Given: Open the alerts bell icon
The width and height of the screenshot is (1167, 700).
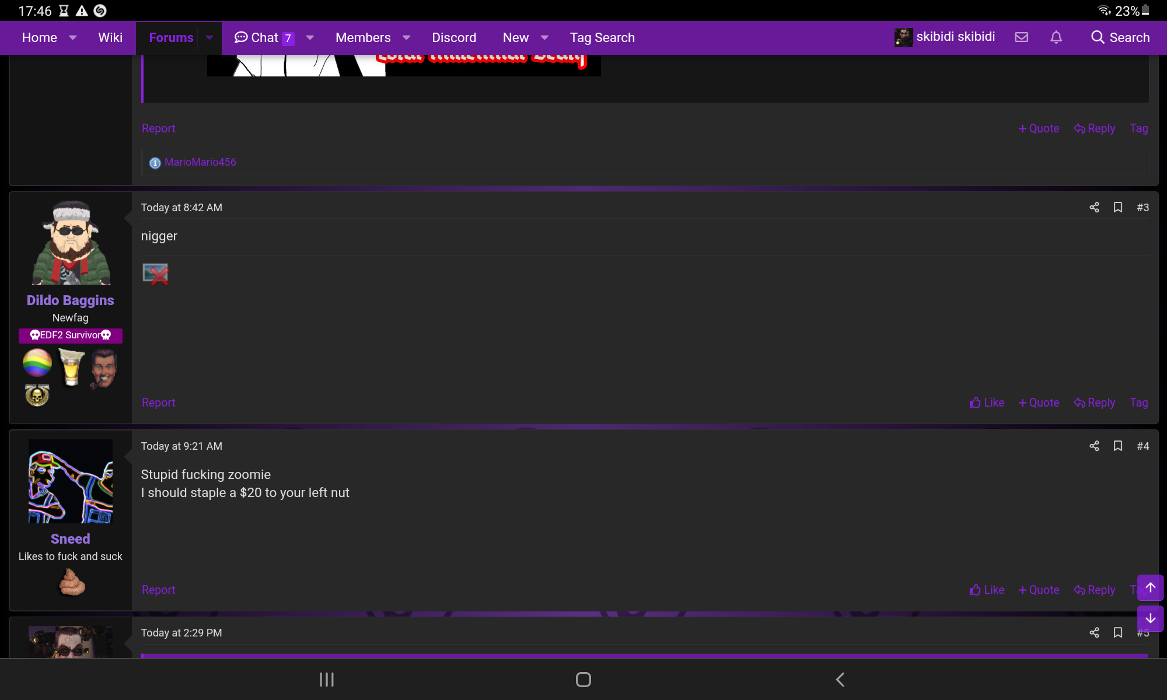Looking at the screenshot, I should coord(1056,37).
